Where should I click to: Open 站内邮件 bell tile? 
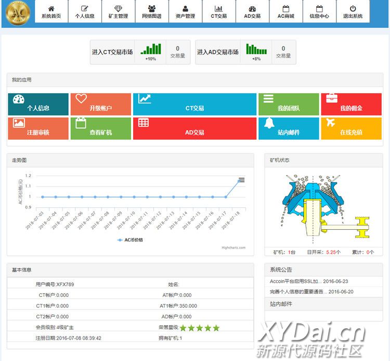289,128
